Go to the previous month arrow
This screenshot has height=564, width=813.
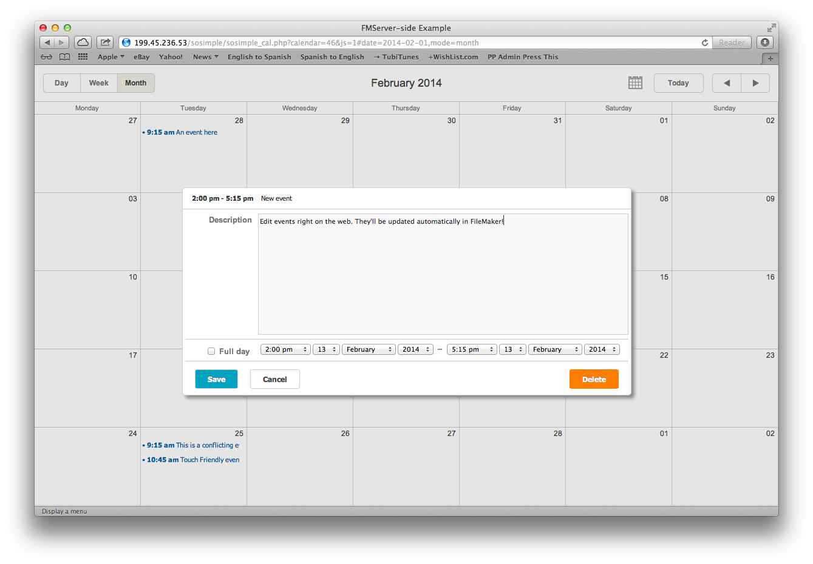pyautogui.click(x=726, y=83)
